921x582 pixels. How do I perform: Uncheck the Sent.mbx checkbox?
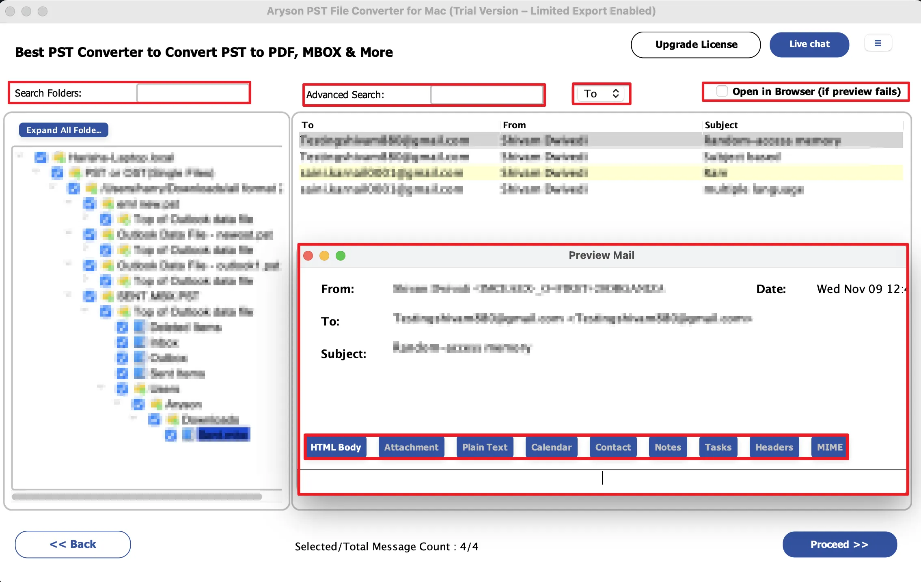[171, 435]
